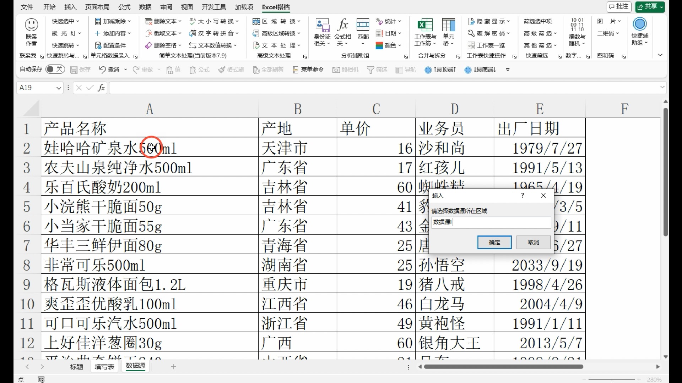Image resolution: width=682 pixels, height=383 pixels.
Task: Expand the formula bar chevron
Action: pyautogui.click(x=662, y=87)
